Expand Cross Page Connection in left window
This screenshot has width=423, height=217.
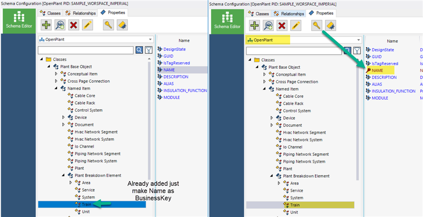[56, 81]
